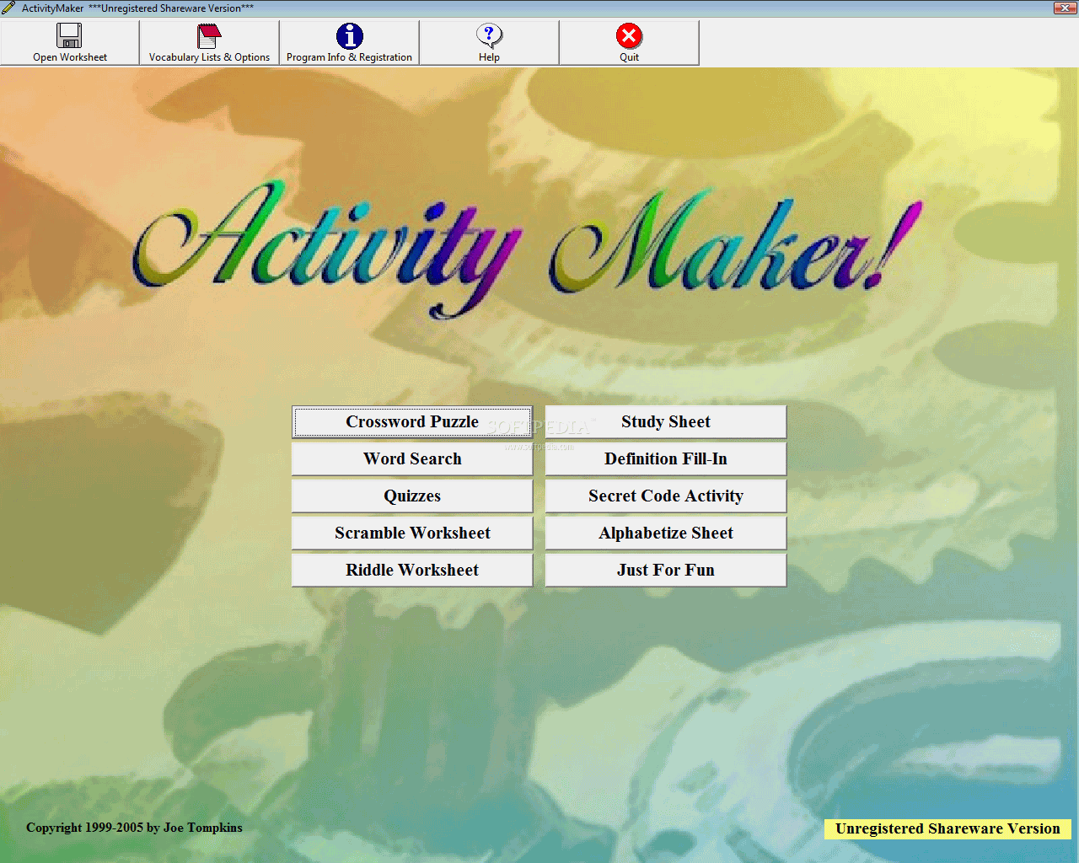The image size is (1079, 863).
Task: Click the Unregistered Shareware Version label
Action: click(x=947, y=828)
